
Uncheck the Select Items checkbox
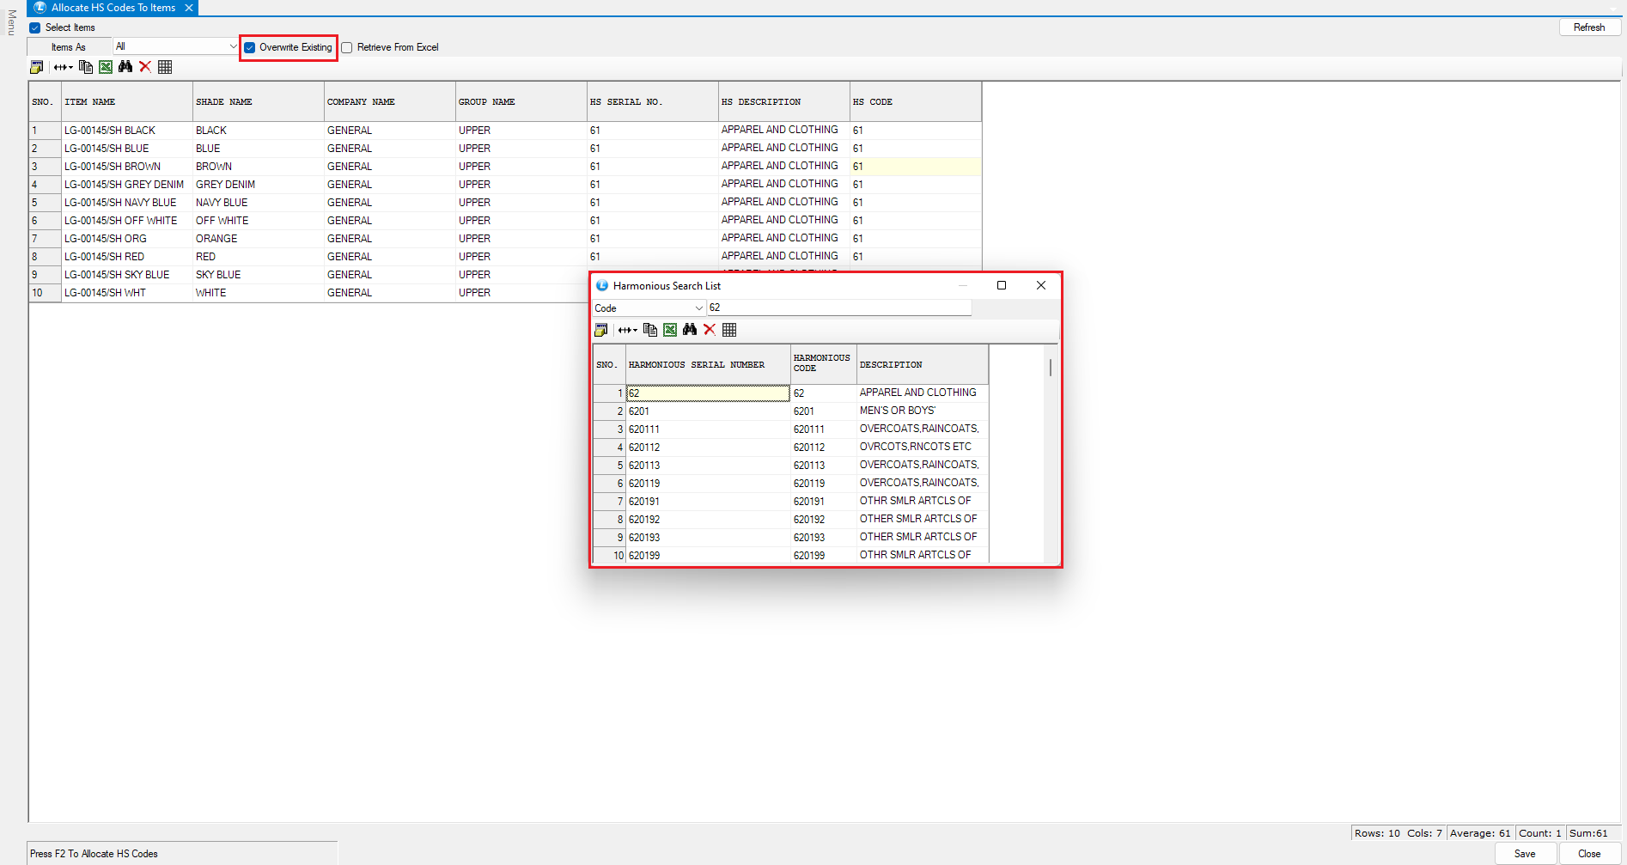click(x=35, y=27)
